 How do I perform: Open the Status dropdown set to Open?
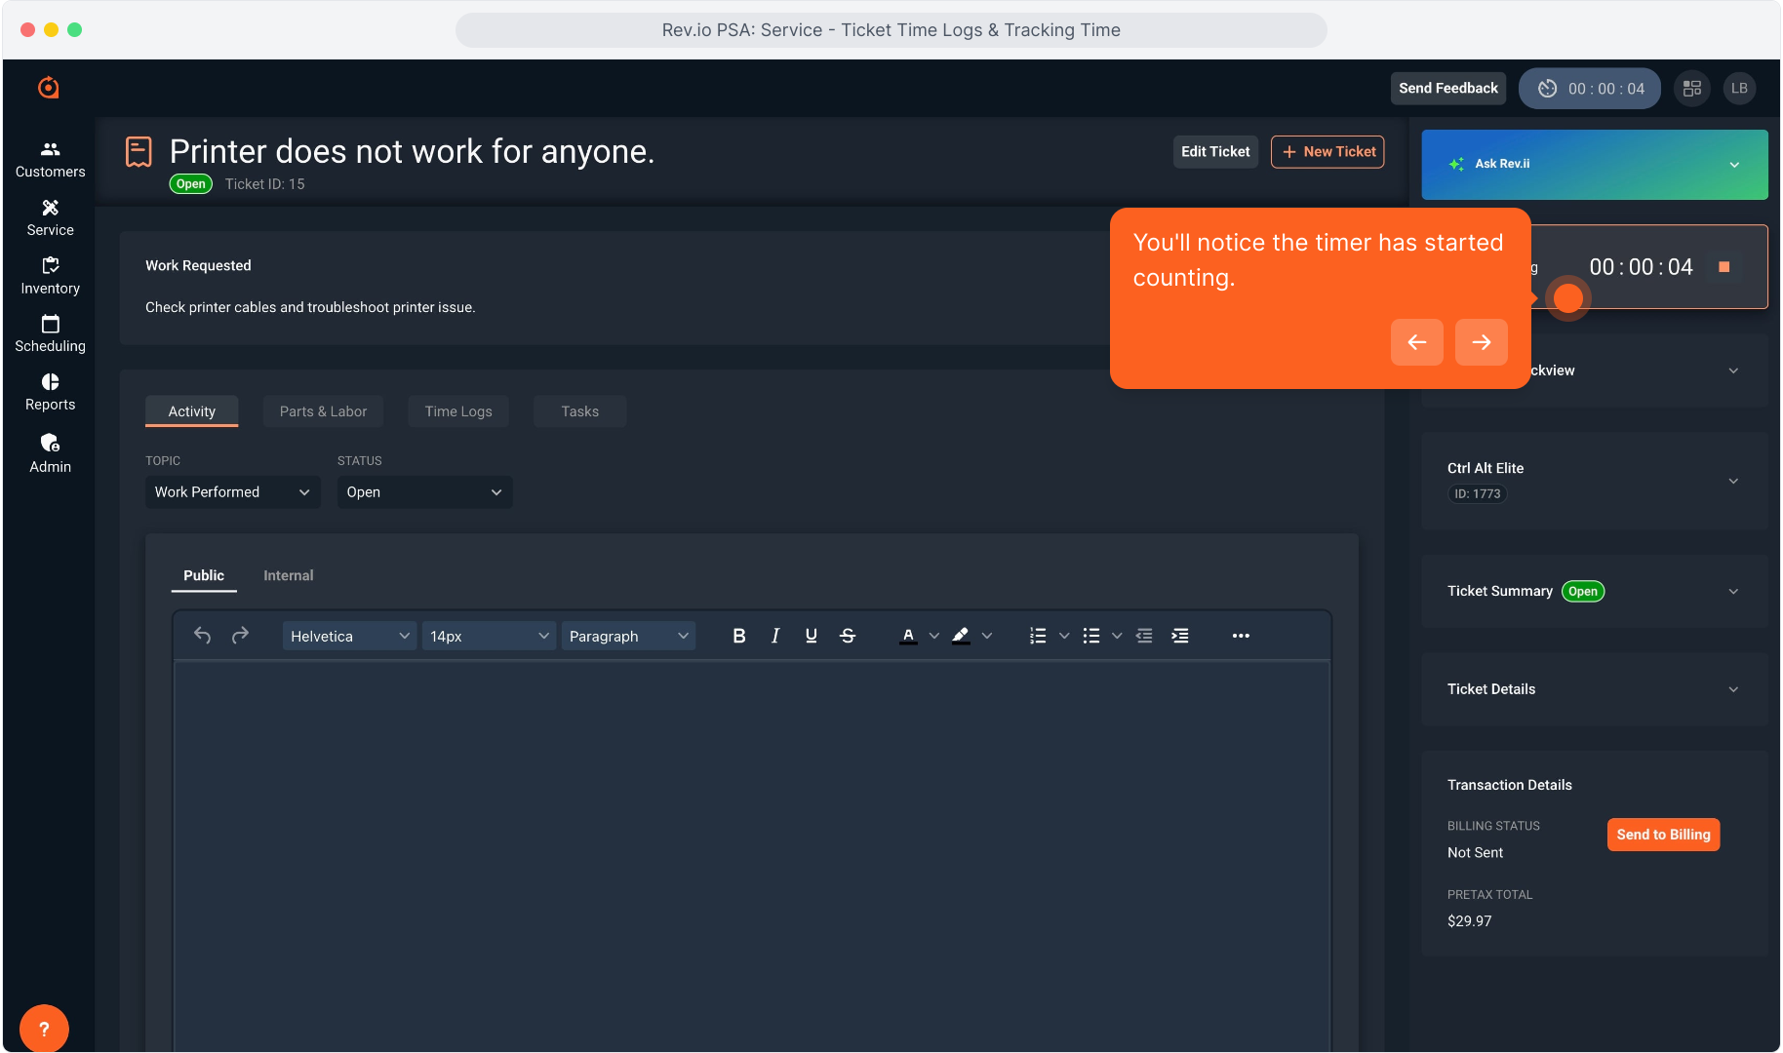click(424, 492)
